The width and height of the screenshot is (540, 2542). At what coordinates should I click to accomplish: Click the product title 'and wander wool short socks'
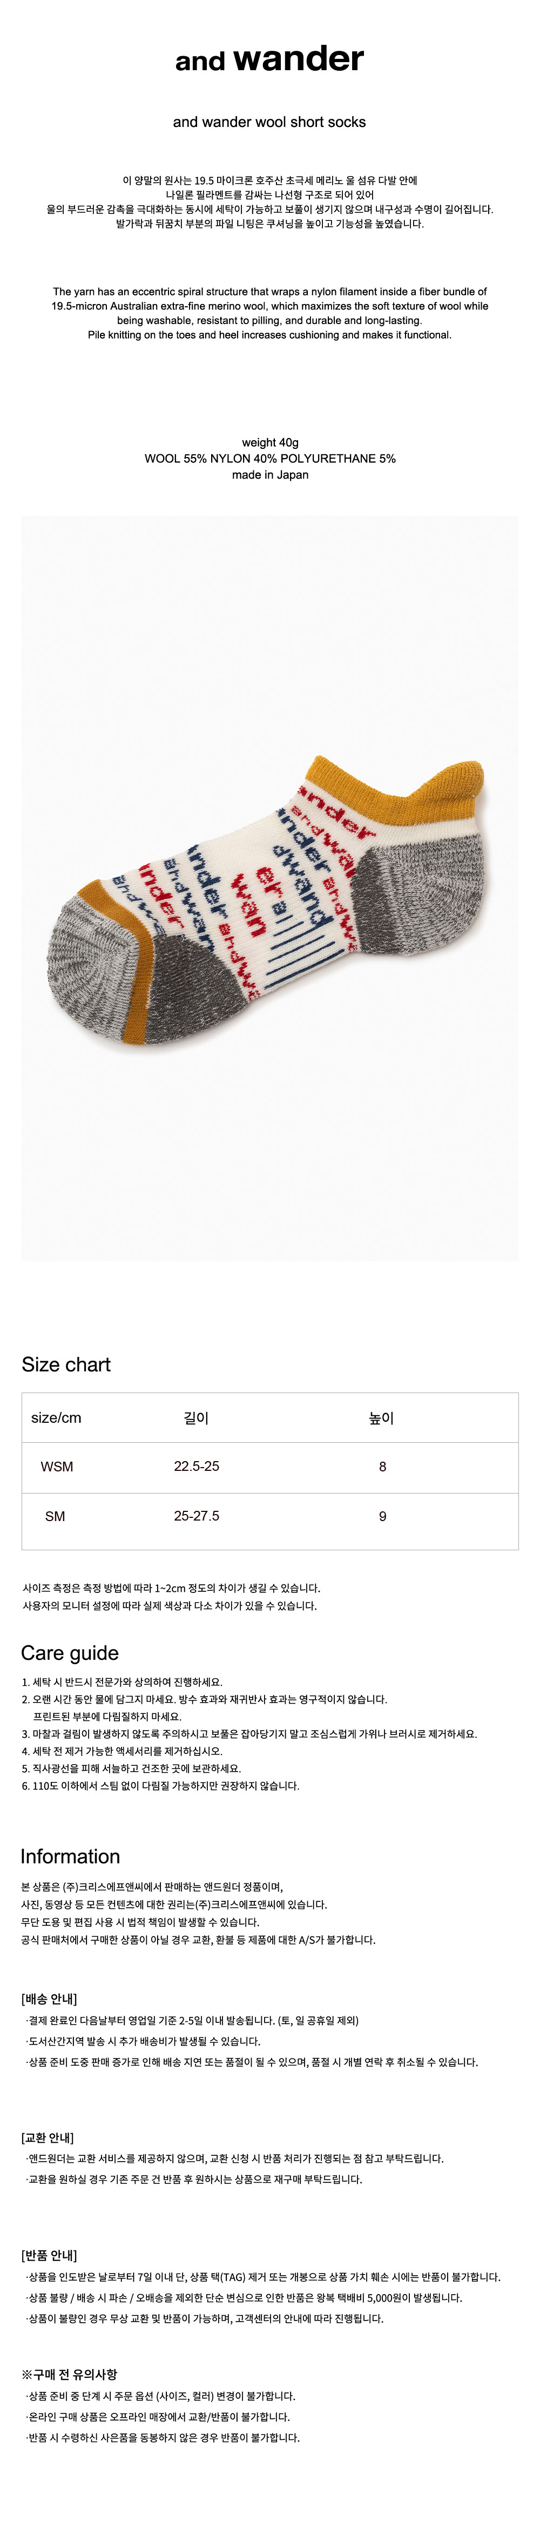point(269,123)
